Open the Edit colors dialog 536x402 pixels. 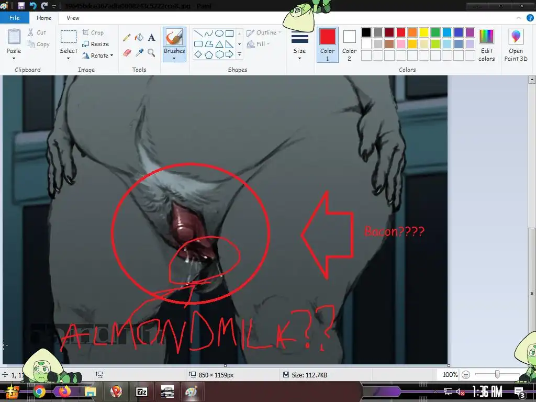click(486, 45)
